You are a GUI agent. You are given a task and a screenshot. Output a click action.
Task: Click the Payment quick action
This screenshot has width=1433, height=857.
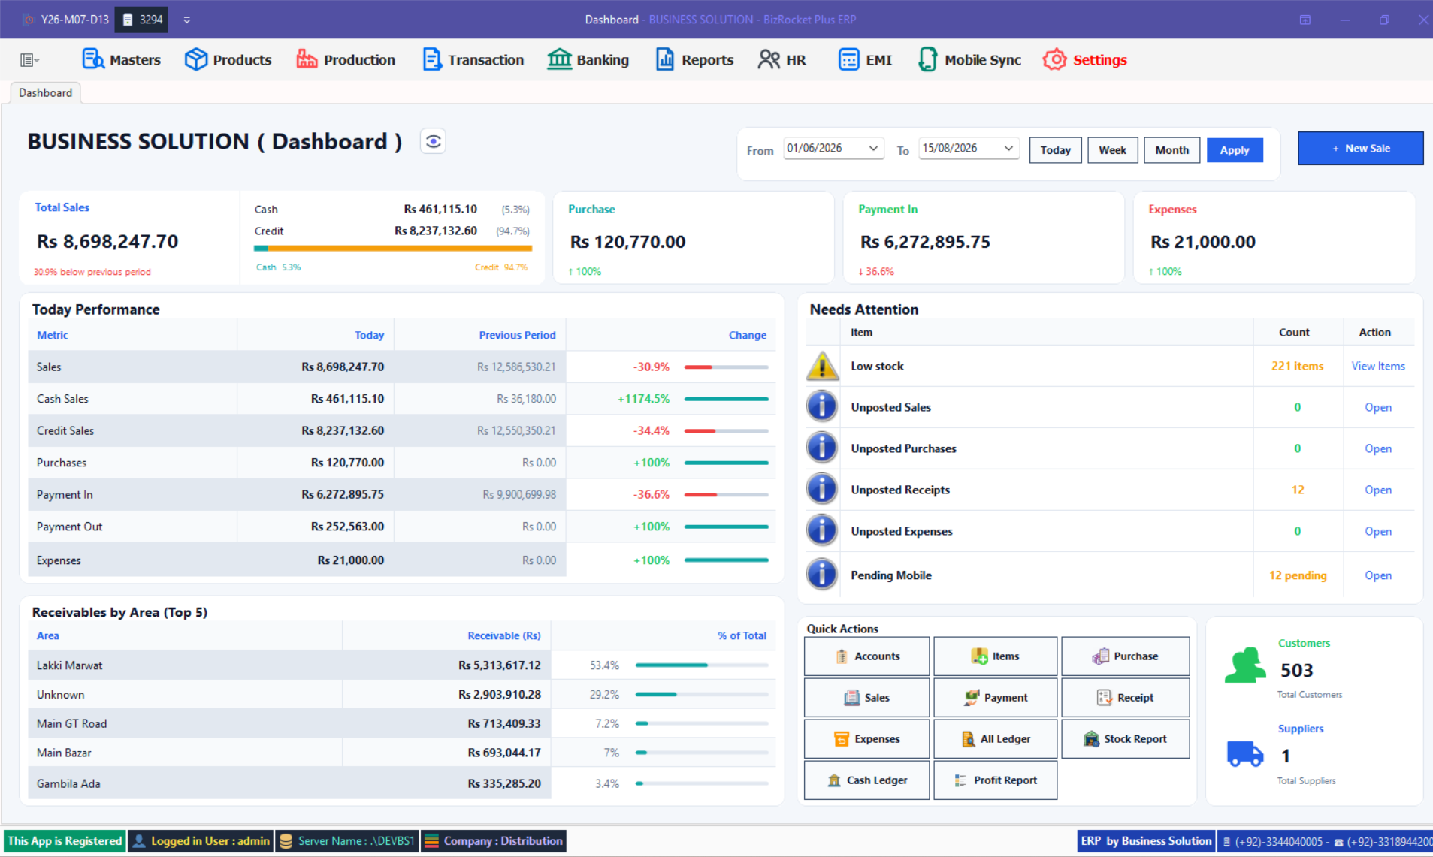995,698
